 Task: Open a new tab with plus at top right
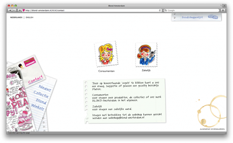(x=224, y=6)
